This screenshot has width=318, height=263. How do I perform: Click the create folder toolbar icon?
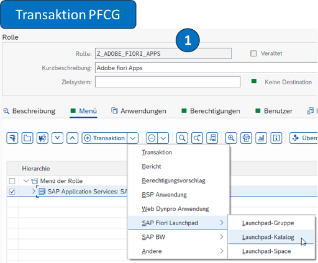tap(27, 138)
